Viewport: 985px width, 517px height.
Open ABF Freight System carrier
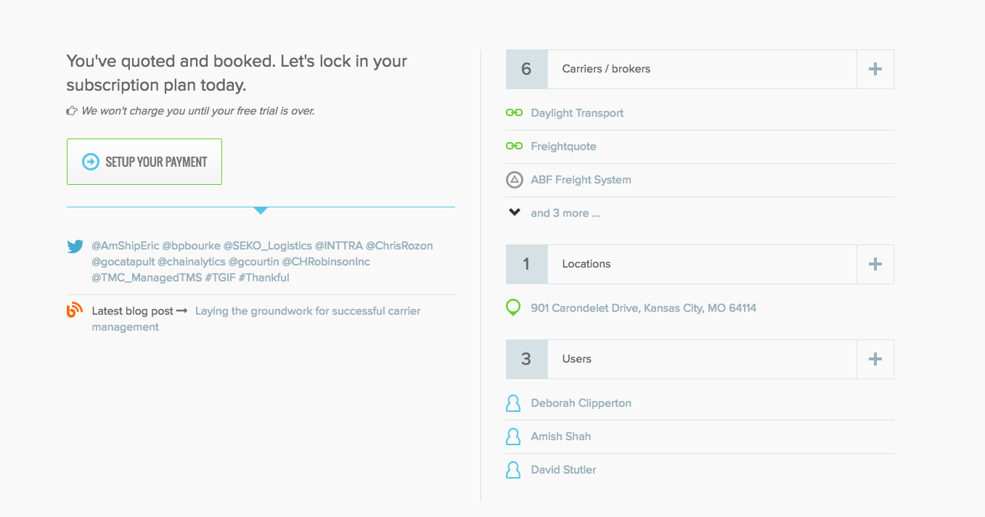click(581, 180)
